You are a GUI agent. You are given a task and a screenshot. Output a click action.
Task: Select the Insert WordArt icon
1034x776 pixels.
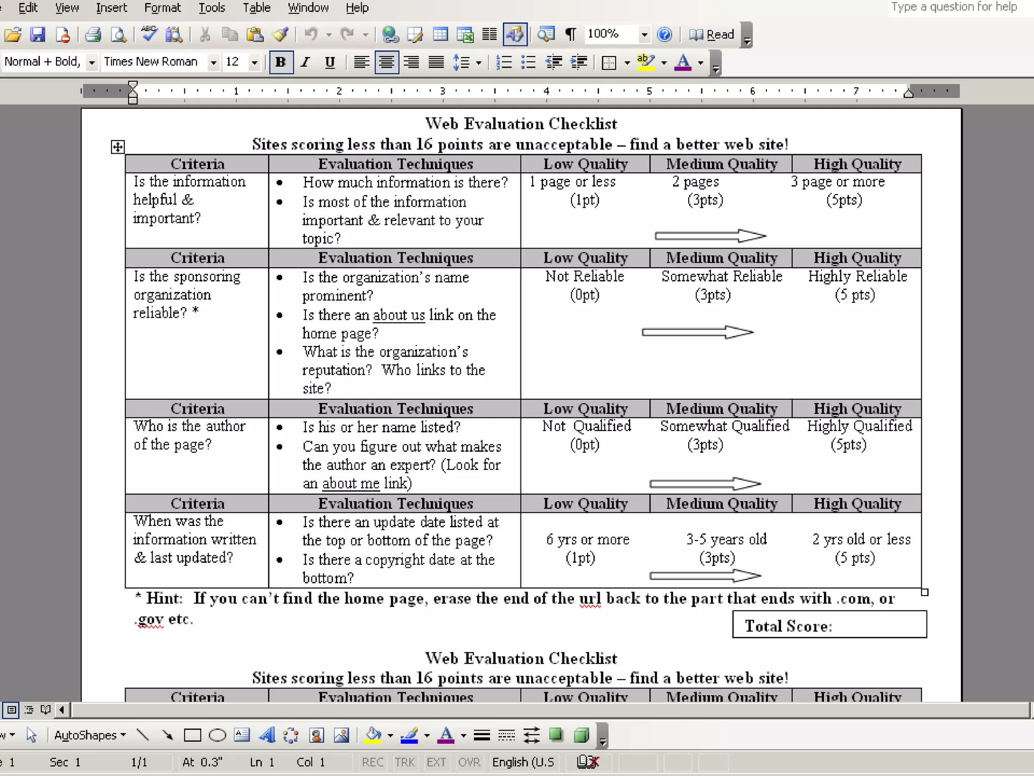click(267, 735)
